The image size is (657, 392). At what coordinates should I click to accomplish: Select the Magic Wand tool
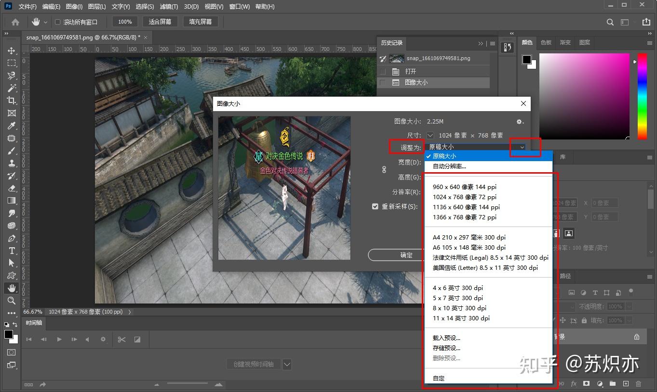coord(12,88)
